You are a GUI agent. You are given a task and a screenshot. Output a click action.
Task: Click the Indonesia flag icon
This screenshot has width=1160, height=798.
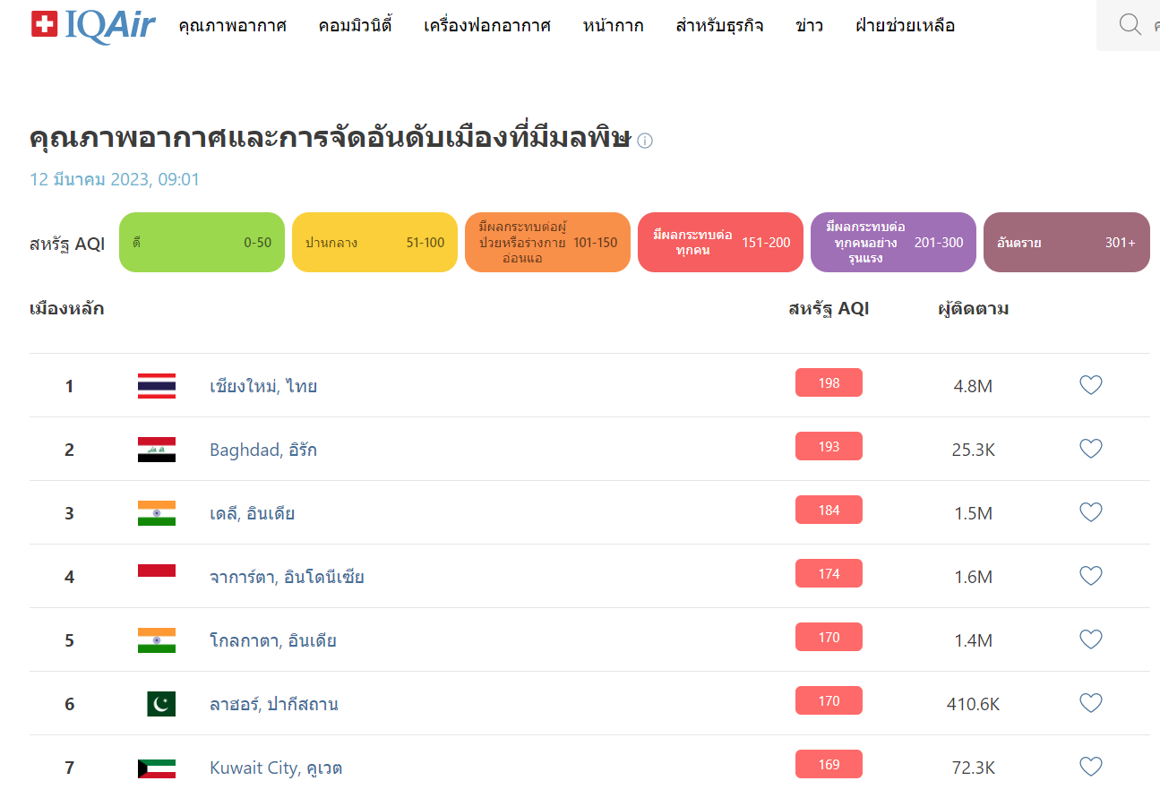pyautogui.click(x=157, y=577)
